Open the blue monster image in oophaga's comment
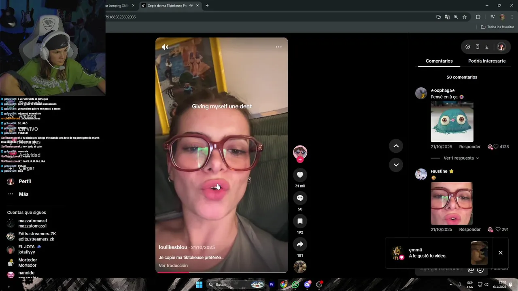 [452, 122]
